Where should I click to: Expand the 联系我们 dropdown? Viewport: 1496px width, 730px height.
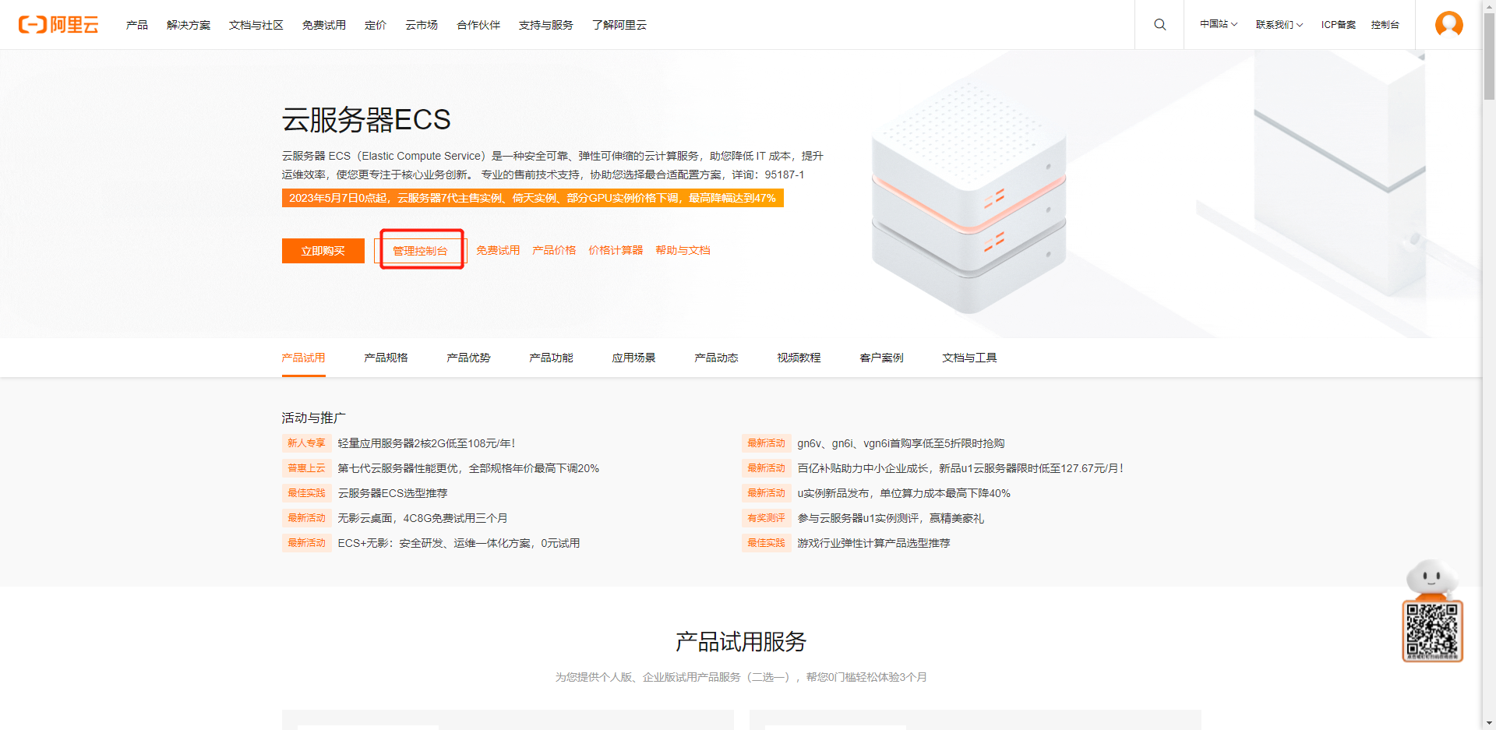[1279, 25]
